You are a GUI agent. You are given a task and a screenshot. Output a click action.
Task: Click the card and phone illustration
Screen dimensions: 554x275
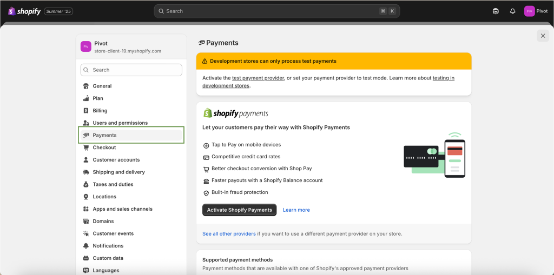click(434, 155)
